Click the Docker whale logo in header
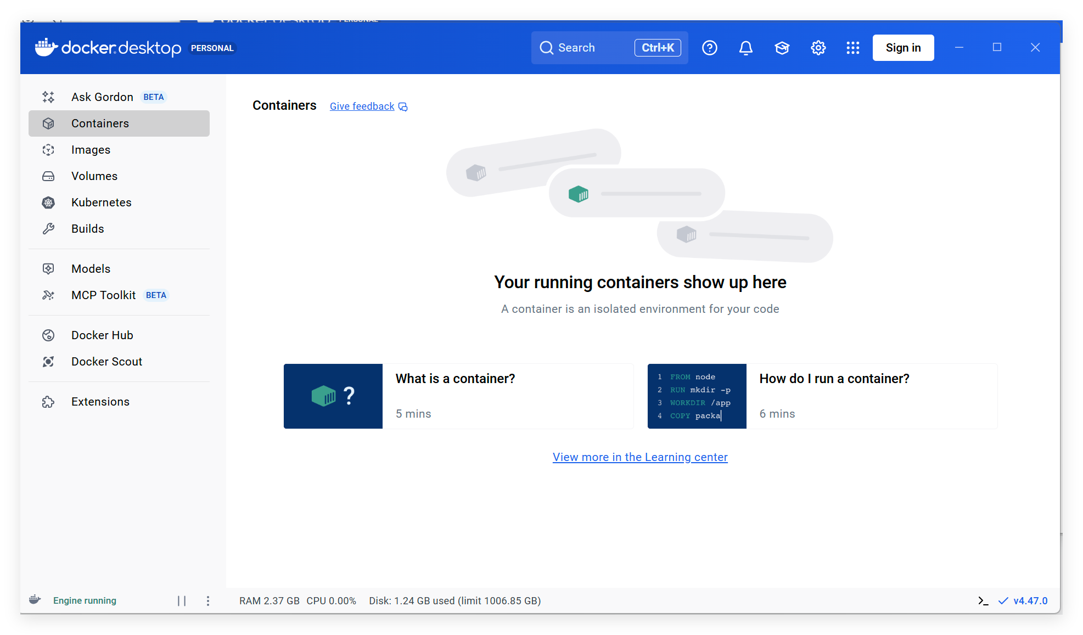 pyautogui.click(x=46, y=48)
